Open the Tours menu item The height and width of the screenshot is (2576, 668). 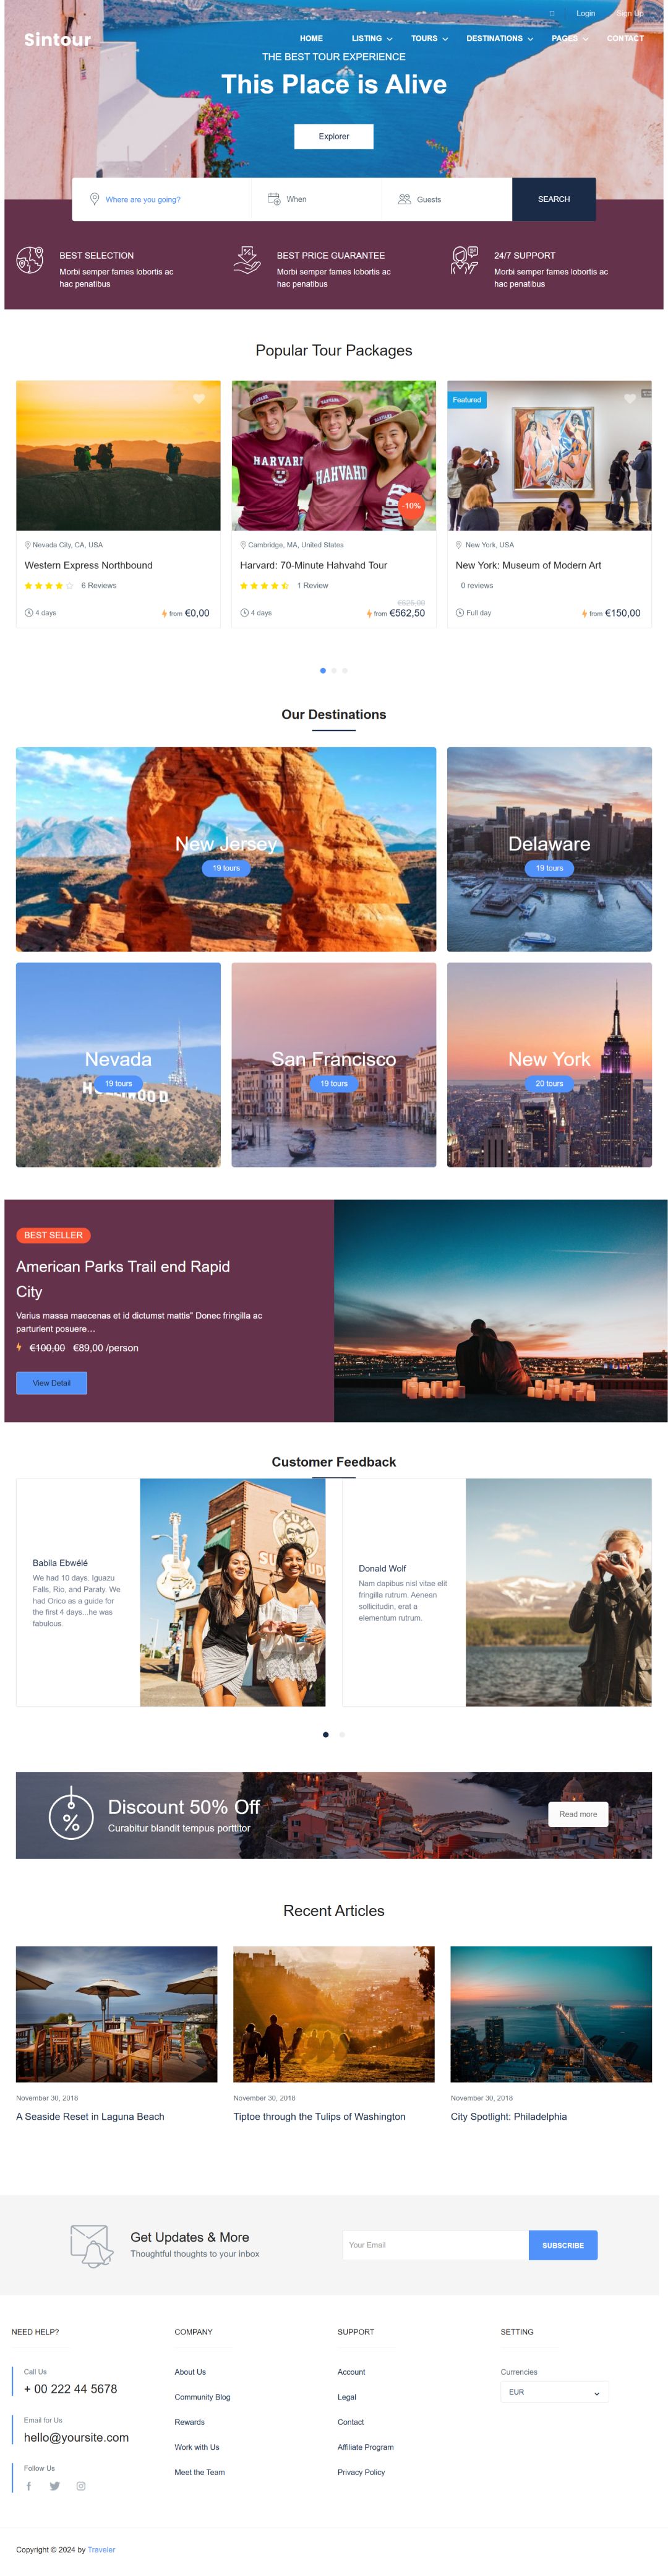[429, 38]
